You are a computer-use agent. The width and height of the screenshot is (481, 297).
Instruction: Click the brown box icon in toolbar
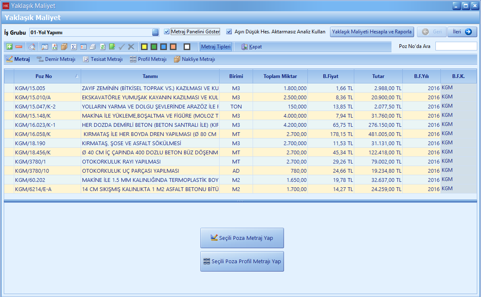coord(64,47)
